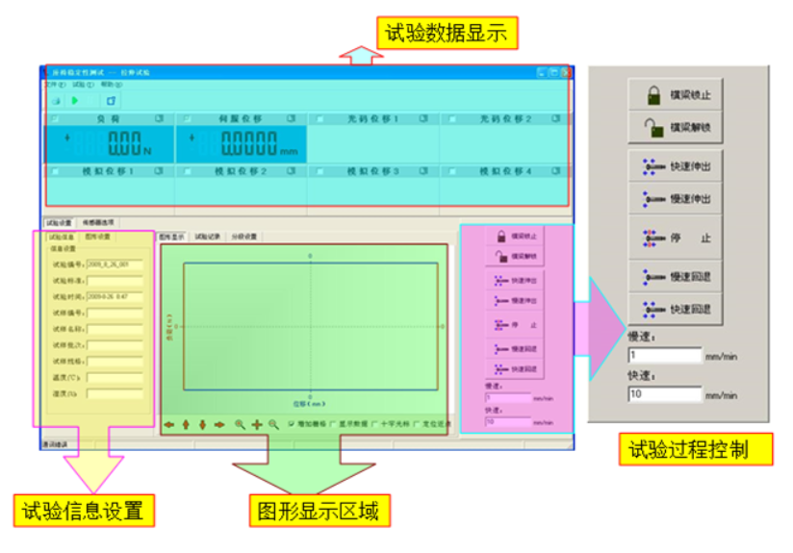Click the 慢速 speed field in enlarged panel
Viewport: 793px width, 553px height.
[x=664, y=355]
